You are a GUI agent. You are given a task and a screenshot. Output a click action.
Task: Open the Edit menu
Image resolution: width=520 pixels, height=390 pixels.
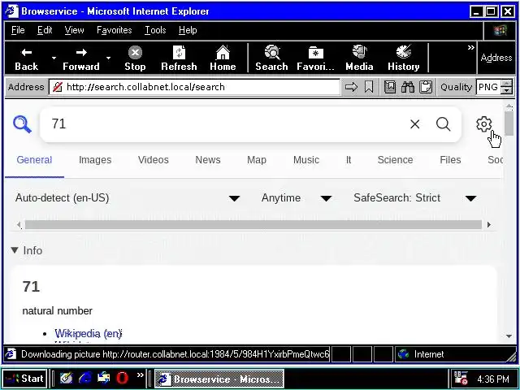(45, 30)
